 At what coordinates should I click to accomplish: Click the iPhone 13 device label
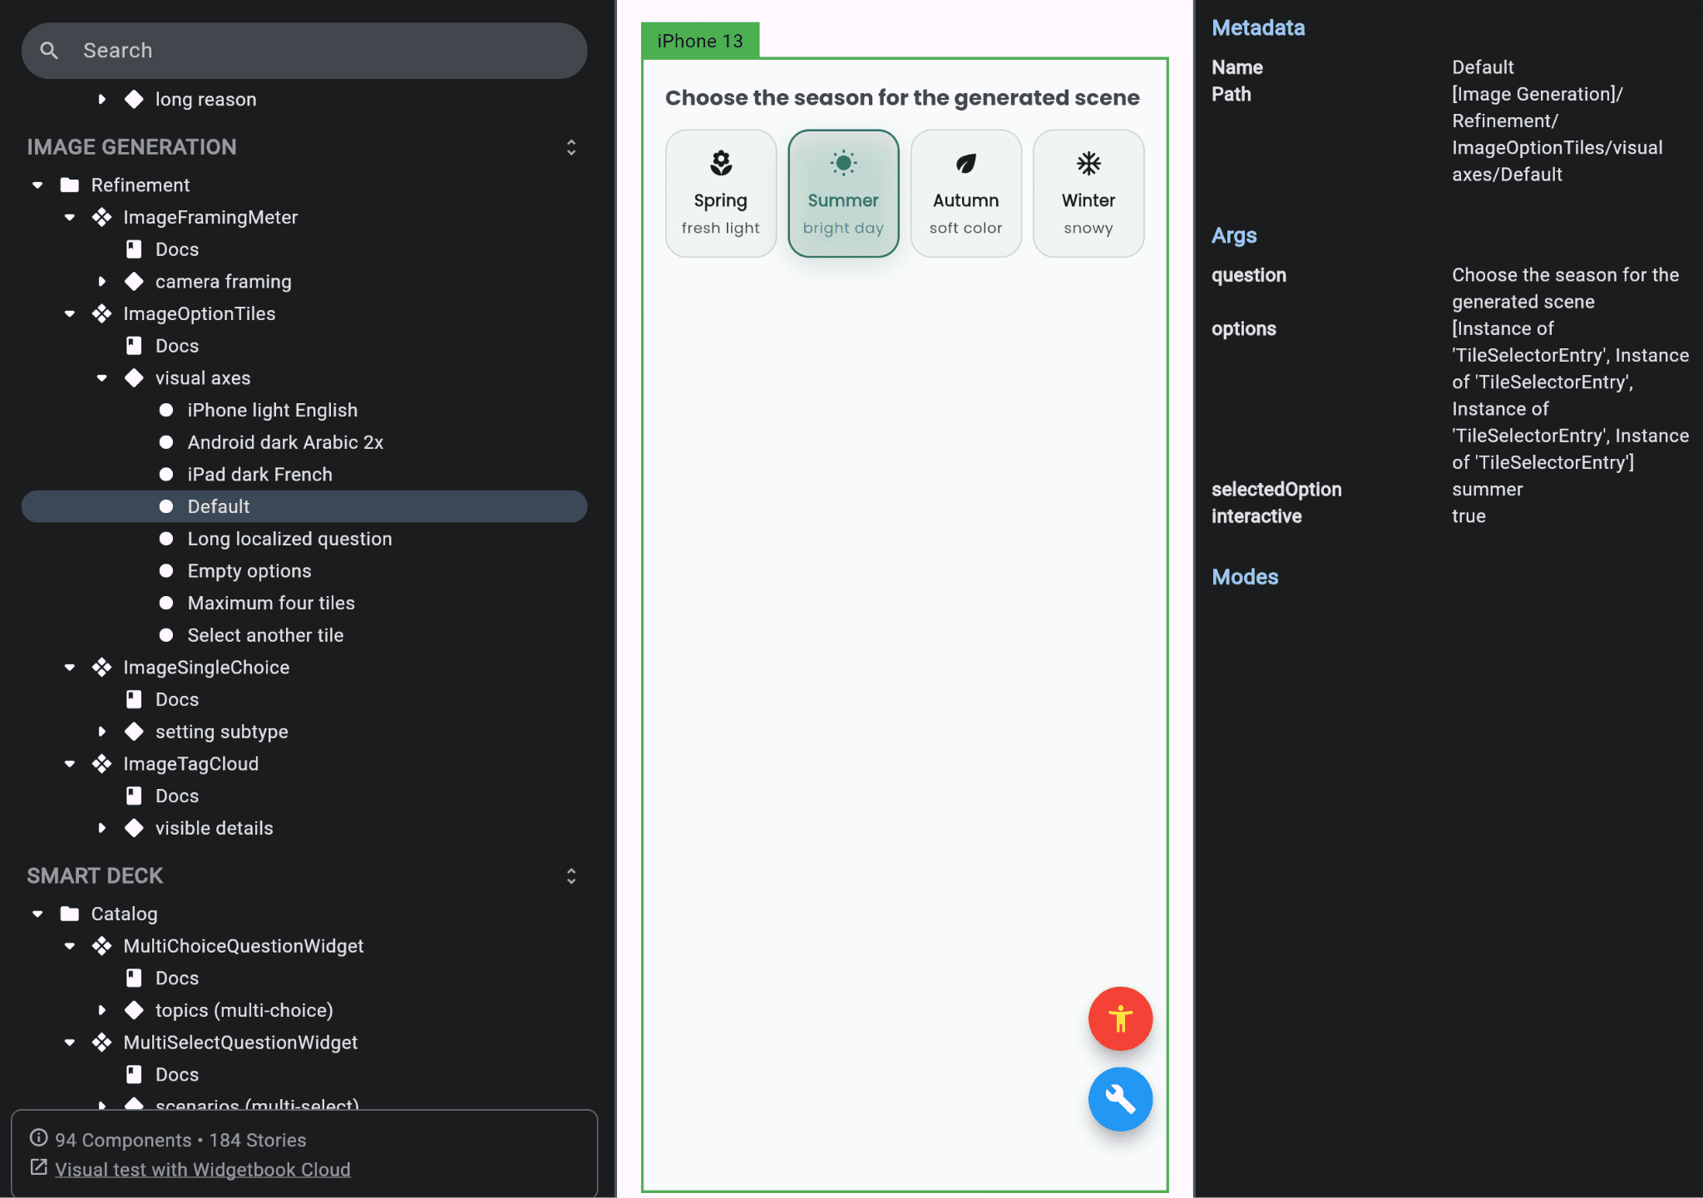click(x=700, y=41)
